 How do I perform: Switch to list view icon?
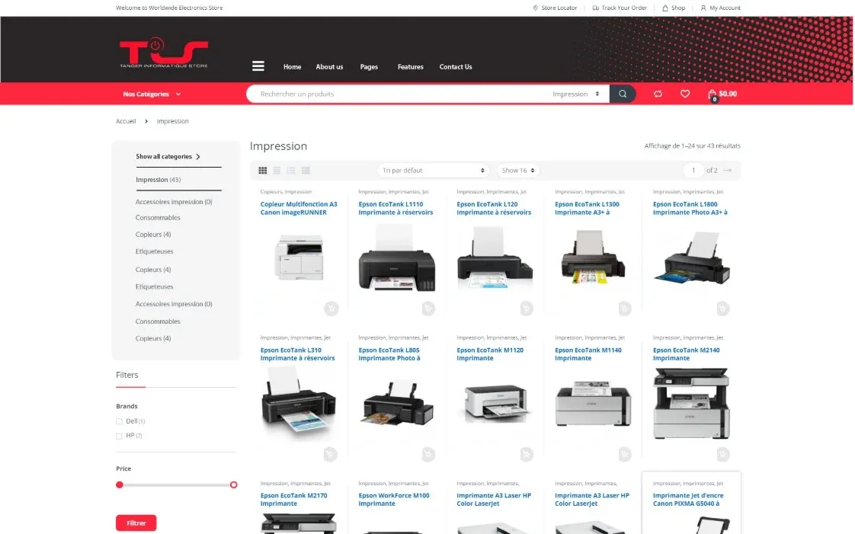(291, 171)
